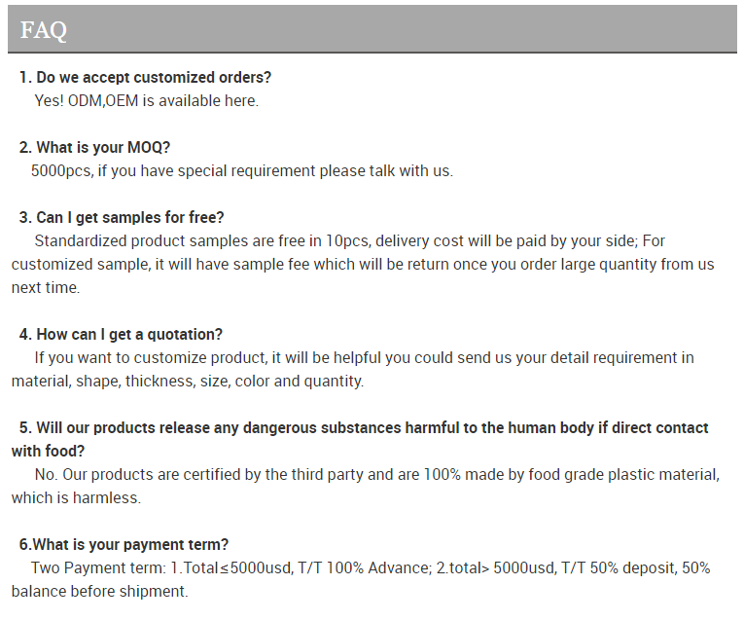Click 'material, shape, thickness, size, color' line

(188, 382)
